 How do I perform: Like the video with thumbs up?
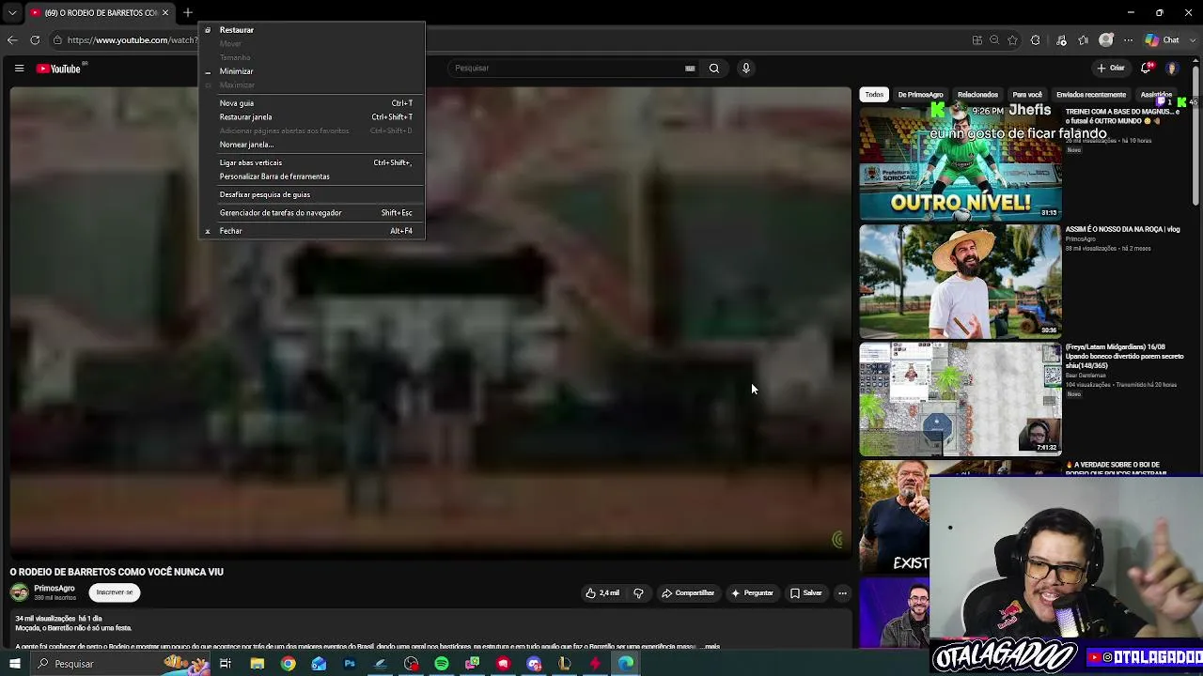pos(602,593)
